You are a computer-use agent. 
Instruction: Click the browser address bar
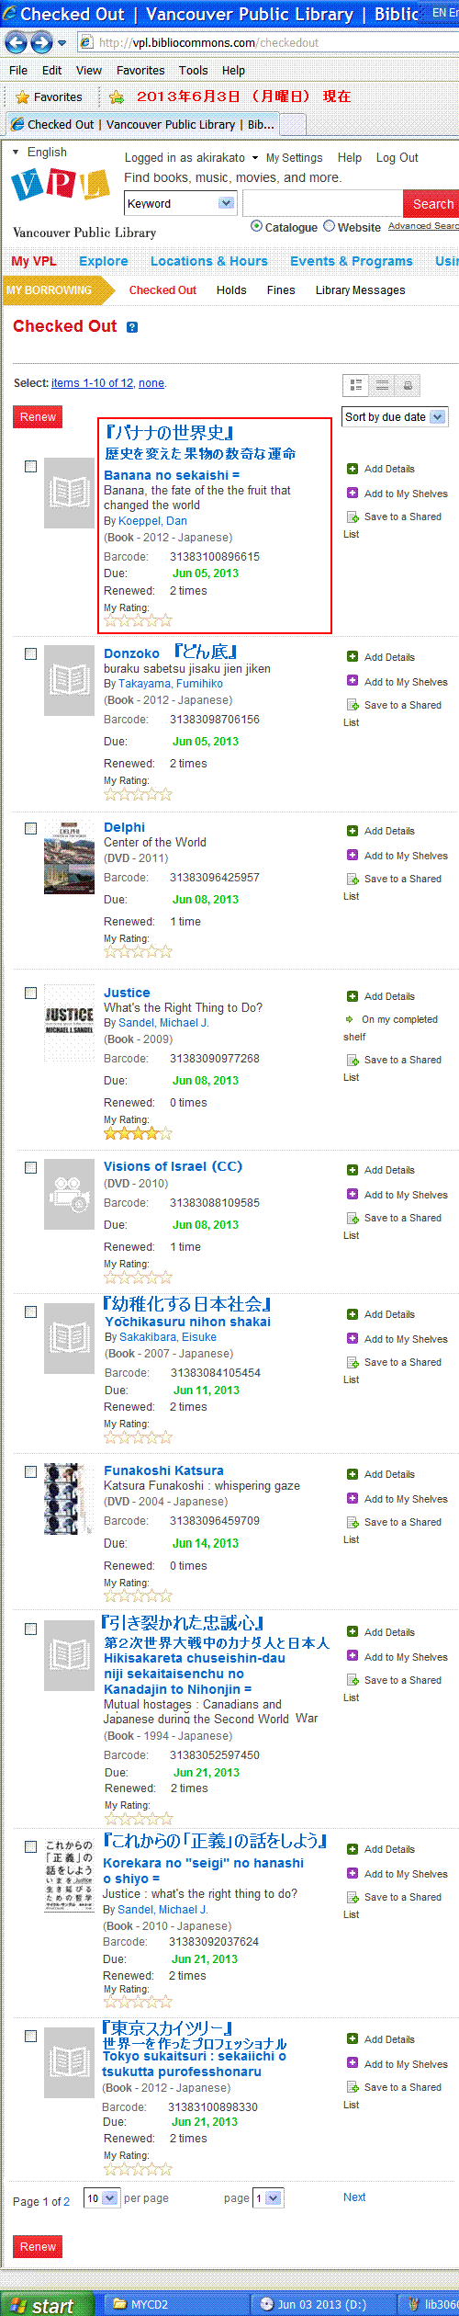point(266,42)
